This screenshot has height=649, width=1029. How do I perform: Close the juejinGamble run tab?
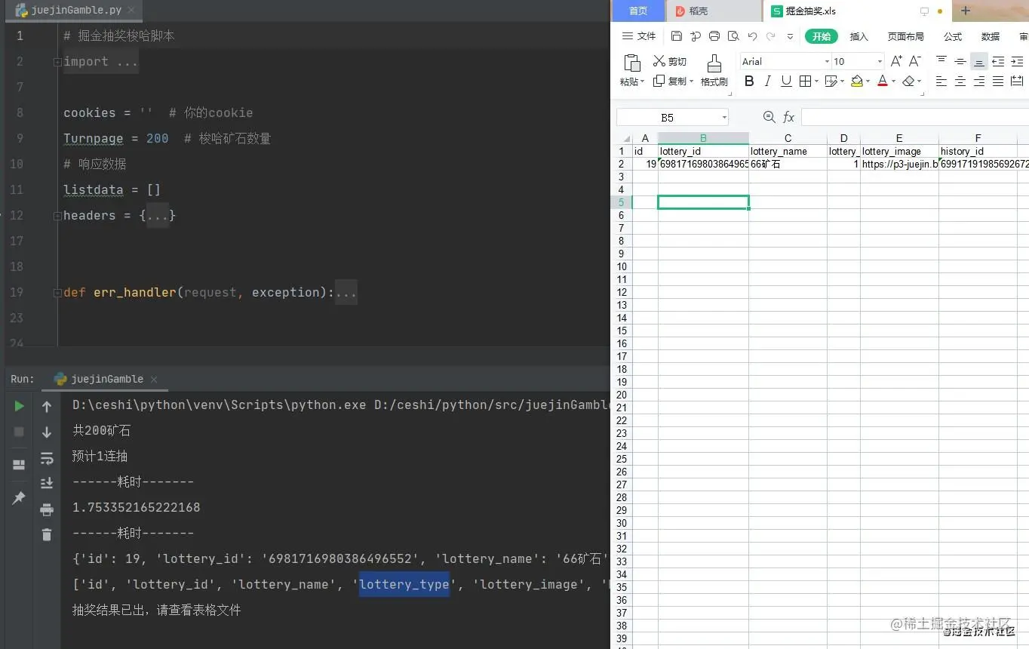tap(153, 380)
